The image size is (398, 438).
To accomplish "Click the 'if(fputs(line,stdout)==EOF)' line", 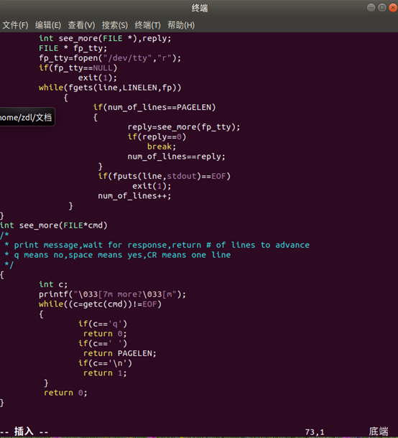I will (164, 176).
